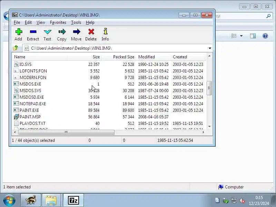
Task: Select the MSDOS.SYS file icon
Action: (x=16, y=91)
